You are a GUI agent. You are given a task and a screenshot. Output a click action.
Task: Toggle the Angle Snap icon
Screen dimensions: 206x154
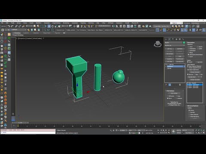85,26
